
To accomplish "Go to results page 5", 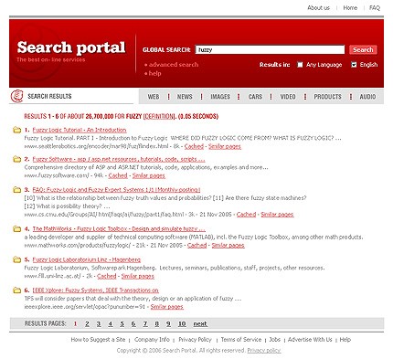I will click(x=122, y=323).
